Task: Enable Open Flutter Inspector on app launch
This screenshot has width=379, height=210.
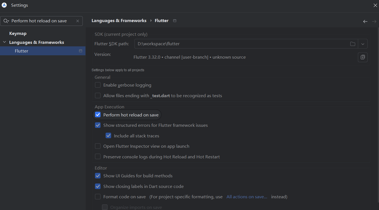Action: click(x=98, y=146)
